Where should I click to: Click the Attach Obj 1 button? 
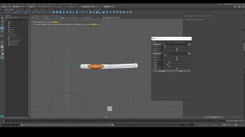(157, 45)
